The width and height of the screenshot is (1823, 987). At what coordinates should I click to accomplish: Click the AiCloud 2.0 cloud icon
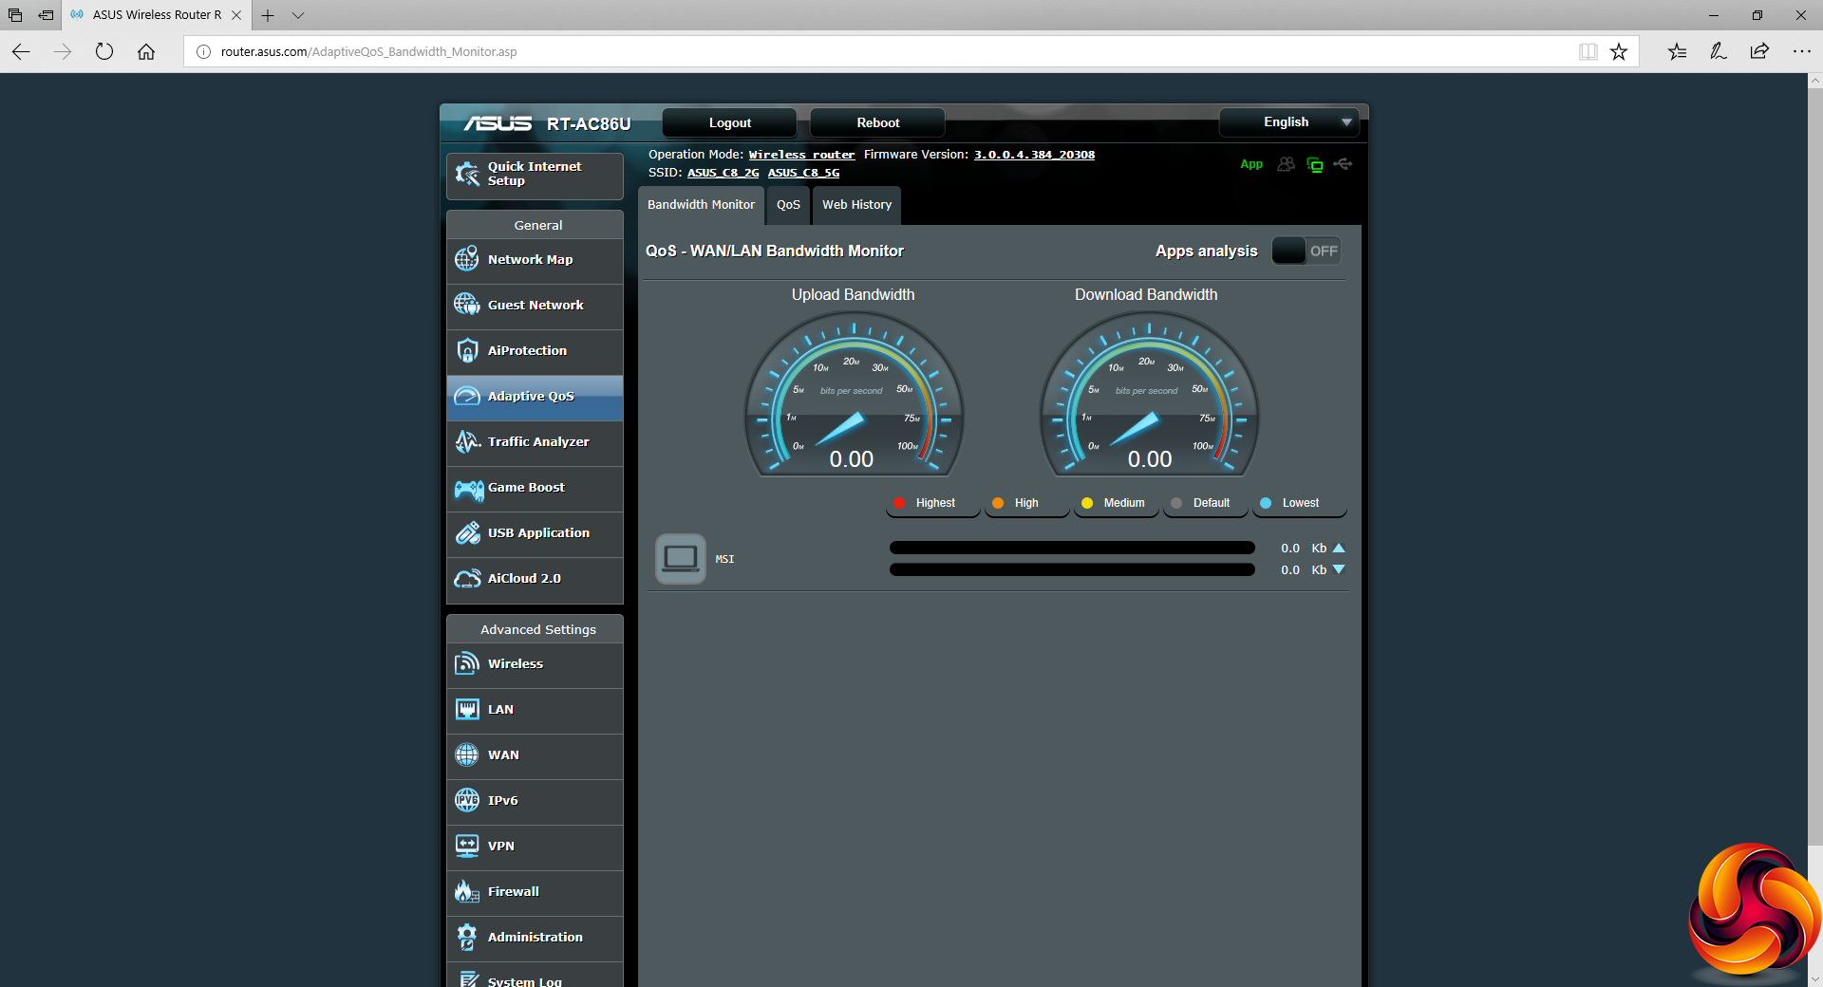467,578
